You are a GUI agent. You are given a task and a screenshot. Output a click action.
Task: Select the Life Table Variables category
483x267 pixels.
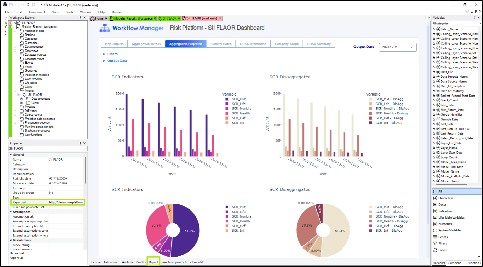(456, 218)
